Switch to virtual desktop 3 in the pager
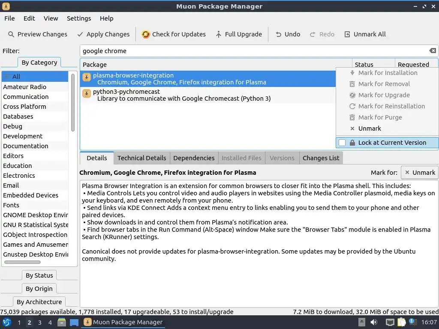 click(40, 323)
